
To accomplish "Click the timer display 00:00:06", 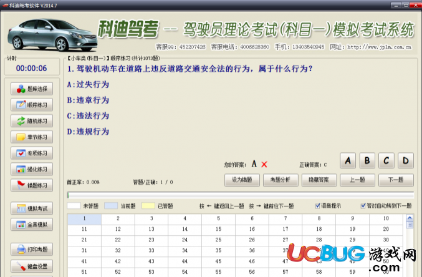I will tap(32, 69).
